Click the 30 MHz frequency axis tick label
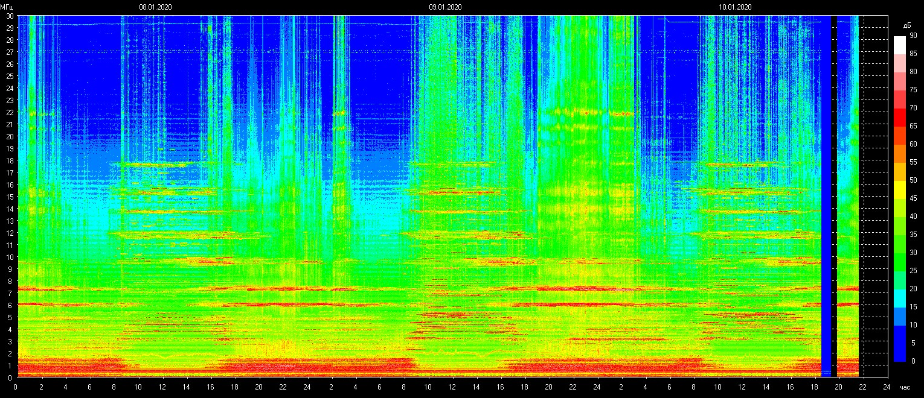The width and height of the screenshot is (924, 398). click(10, 16)
